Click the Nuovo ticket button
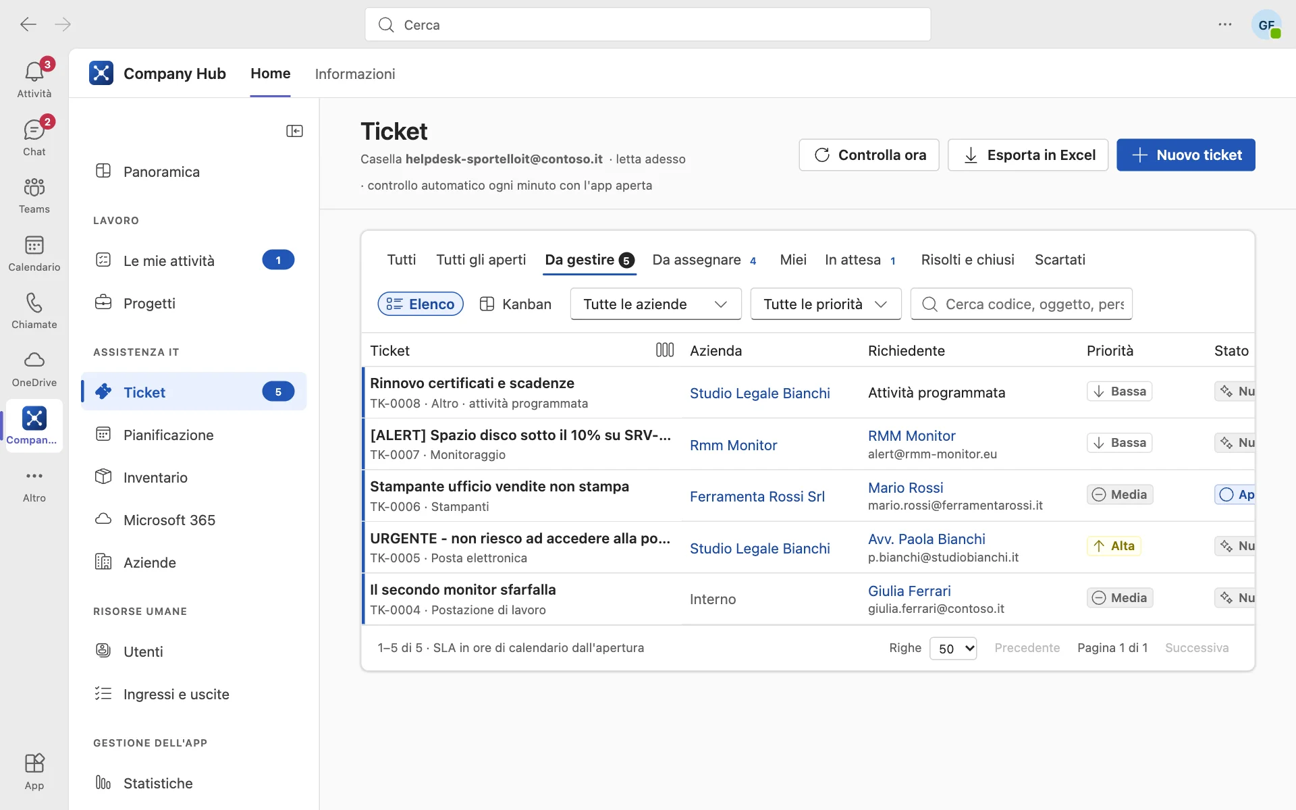Screen dimensions: 1296x810 [1185, 155]
